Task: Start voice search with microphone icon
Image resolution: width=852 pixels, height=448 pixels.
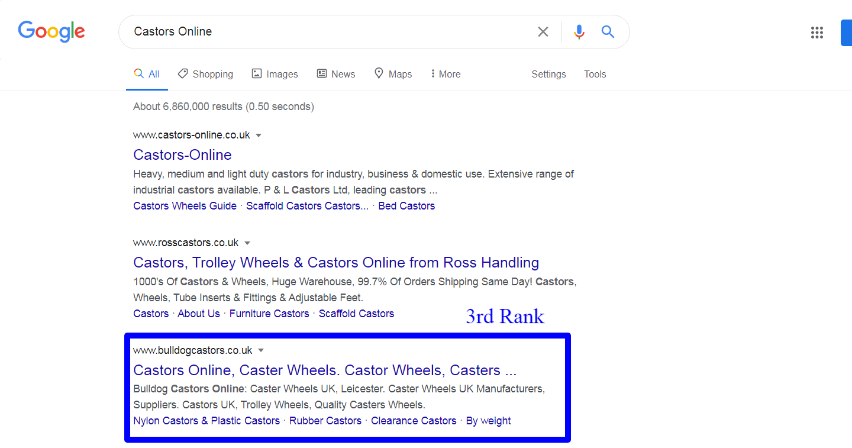Action: (x=579, y=32)
